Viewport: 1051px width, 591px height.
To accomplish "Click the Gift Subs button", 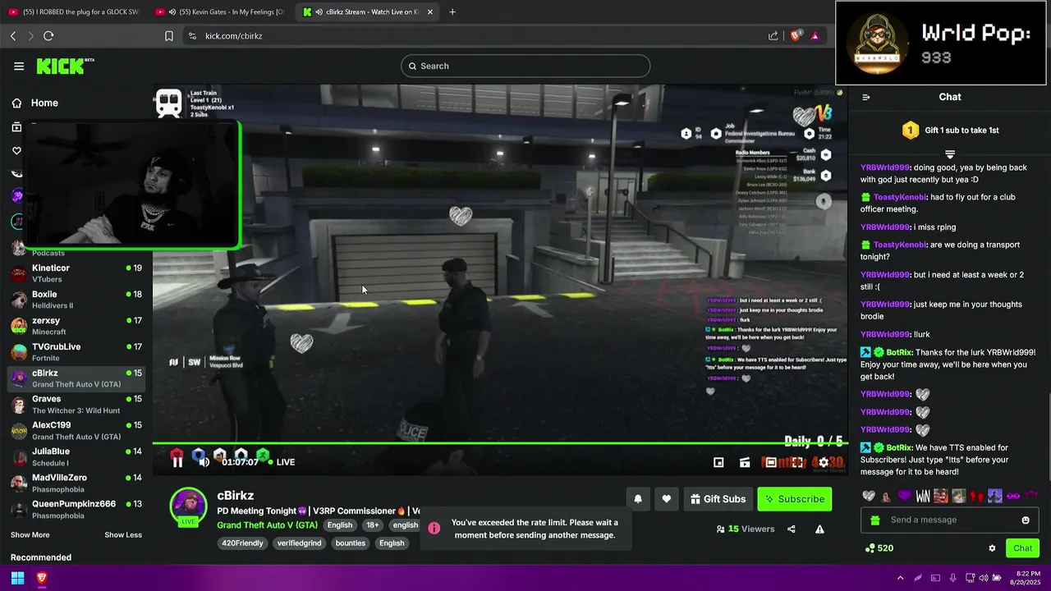I will [x=718, y=499].
